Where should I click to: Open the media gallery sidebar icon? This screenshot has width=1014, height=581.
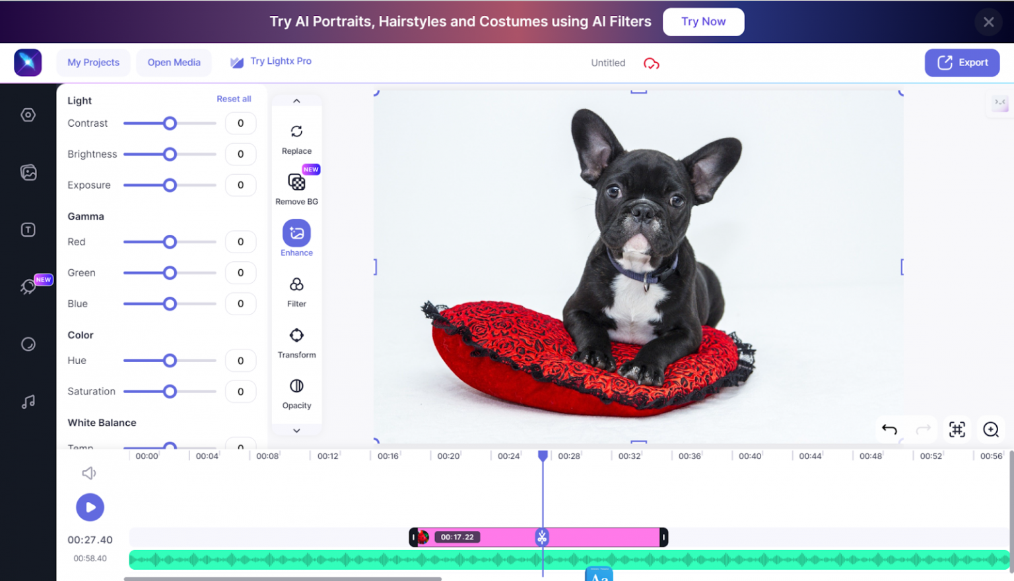tap(28, 172)
